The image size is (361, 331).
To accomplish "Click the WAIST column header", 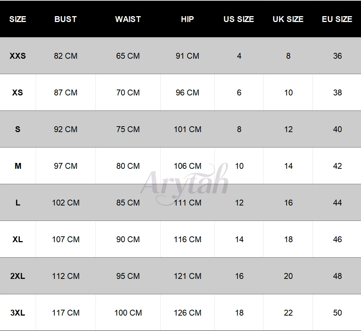I will (128, 19).
